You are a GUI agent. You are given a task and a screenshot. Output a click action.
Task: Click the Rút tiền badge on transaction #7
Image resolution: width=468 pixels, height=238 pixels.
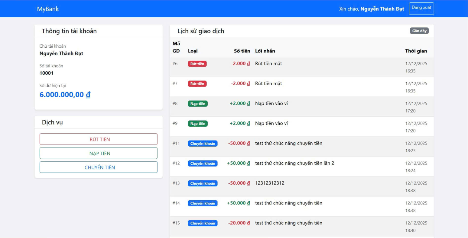click(x=197, y=84)
